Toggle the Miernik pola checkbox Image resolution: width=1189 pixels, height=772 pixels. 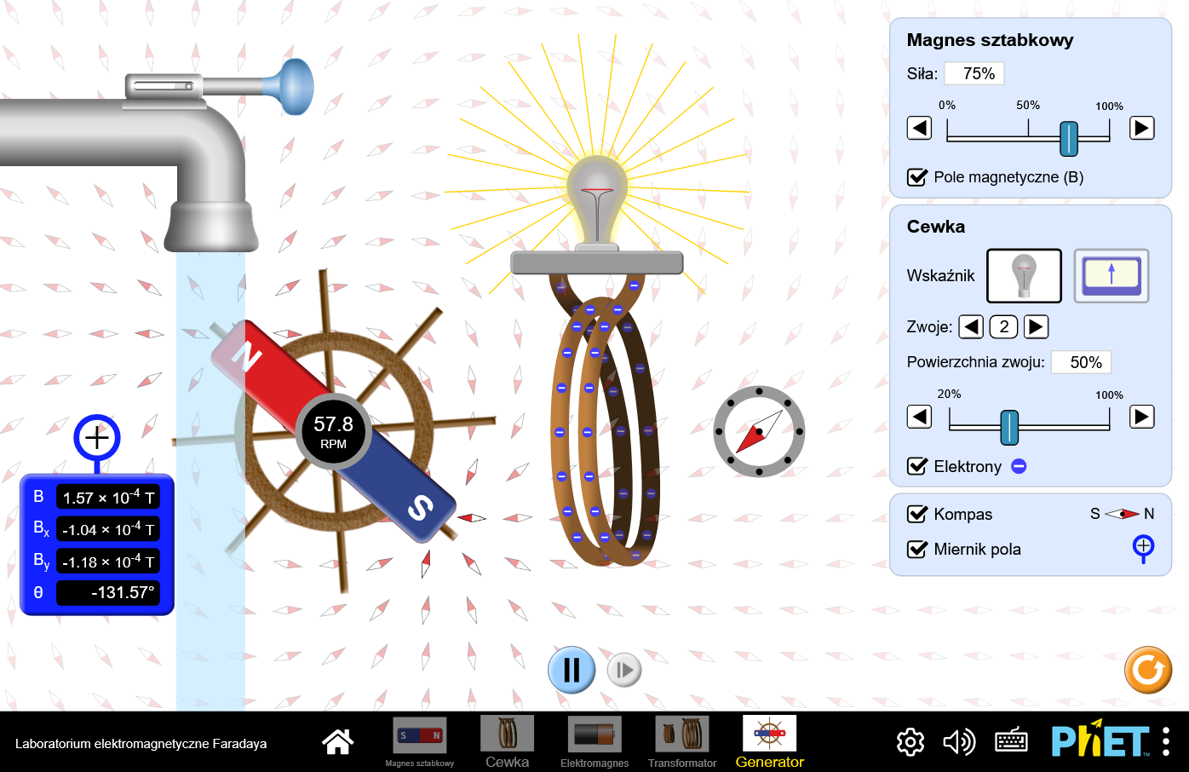(x=917, y=549)
